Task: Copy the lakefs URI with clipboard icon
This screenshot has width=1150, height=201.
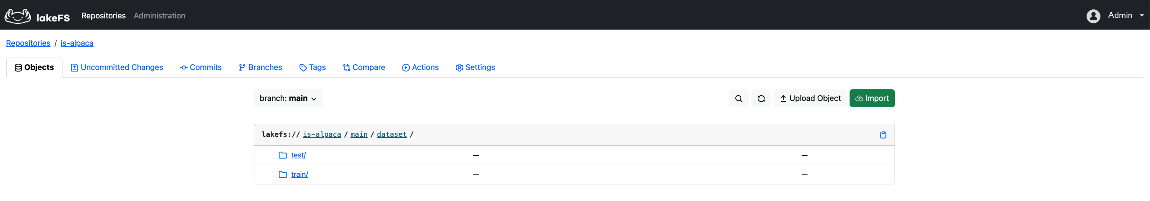Action: 883,135
